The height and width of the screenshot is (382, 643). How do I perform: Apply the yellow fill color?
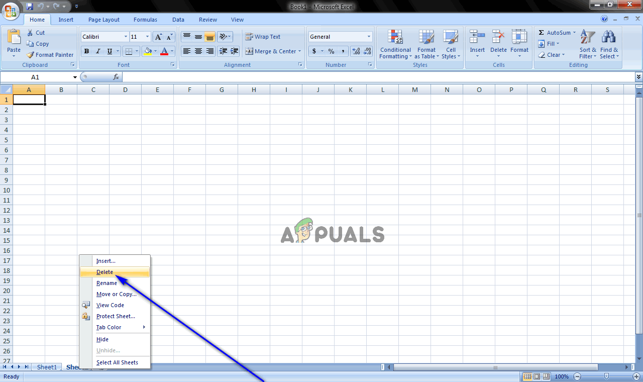coord(147,51)
